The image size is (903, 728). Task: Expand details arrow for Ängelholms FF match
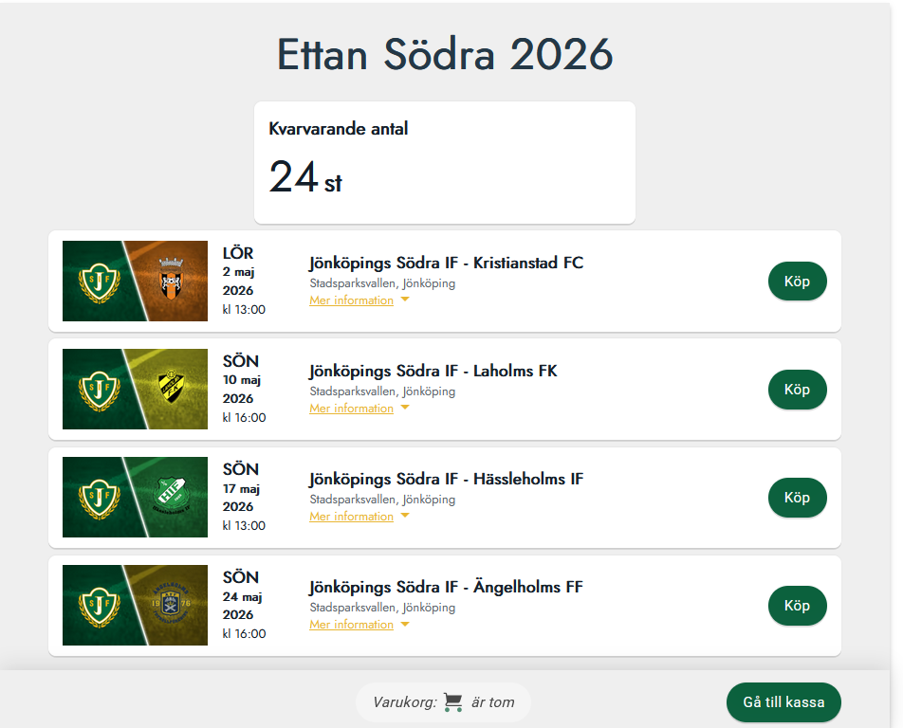[405, 625]
